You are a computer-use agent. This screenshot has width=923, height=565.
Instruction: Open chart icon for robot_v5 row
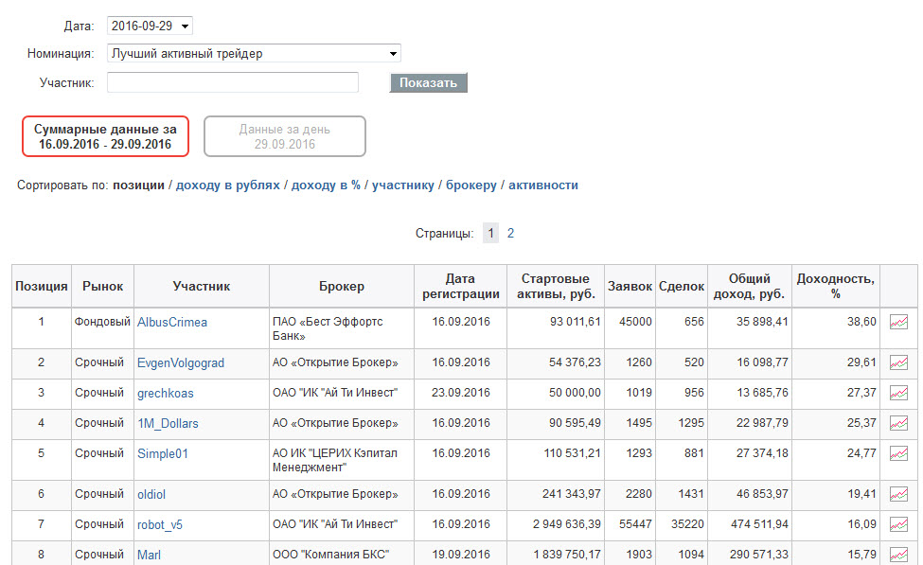[898, 523]
